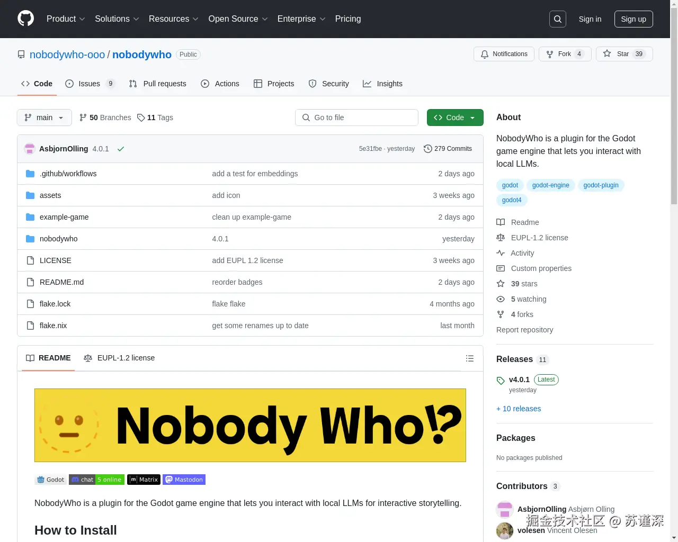678x542 pixels.
Task: Click the GitHub logo in the header
Action: coord(25,19)
